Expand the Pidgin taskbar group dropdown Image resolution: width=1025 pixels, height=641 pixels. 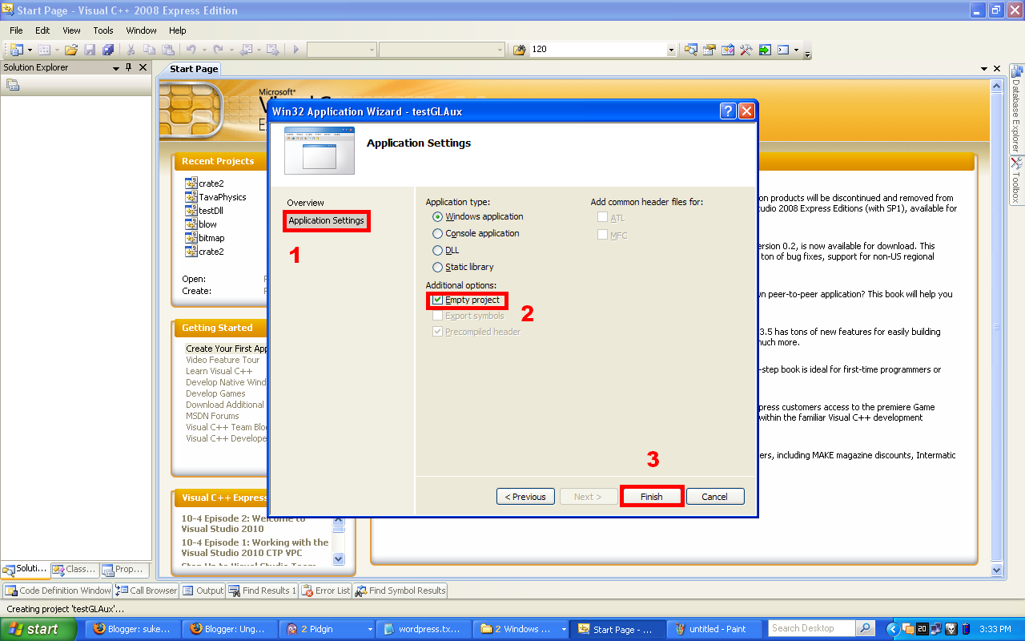(369, 629)
